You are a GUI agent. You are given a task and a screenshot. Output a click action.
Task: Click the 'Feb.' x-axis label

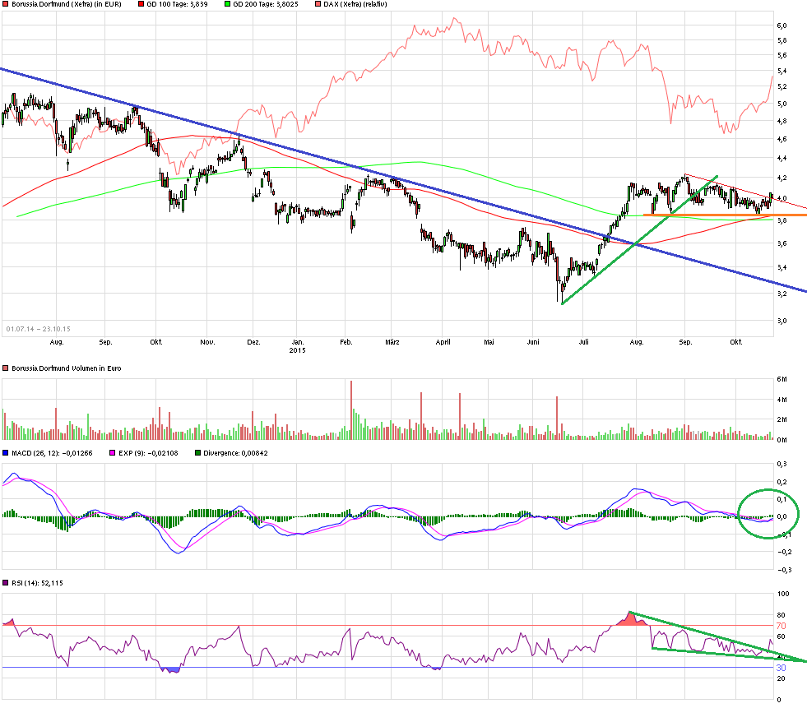click(x=346, y=342)
